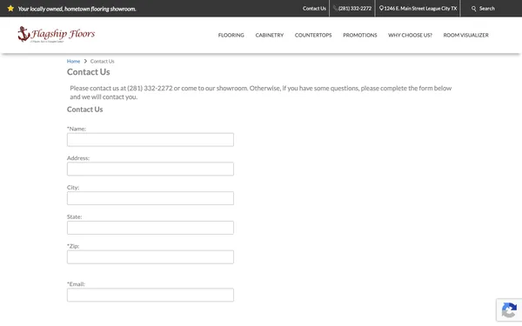522x326 pixels.
Task: Click the yellow star icon in top bar
Action: tap(10, 9)
